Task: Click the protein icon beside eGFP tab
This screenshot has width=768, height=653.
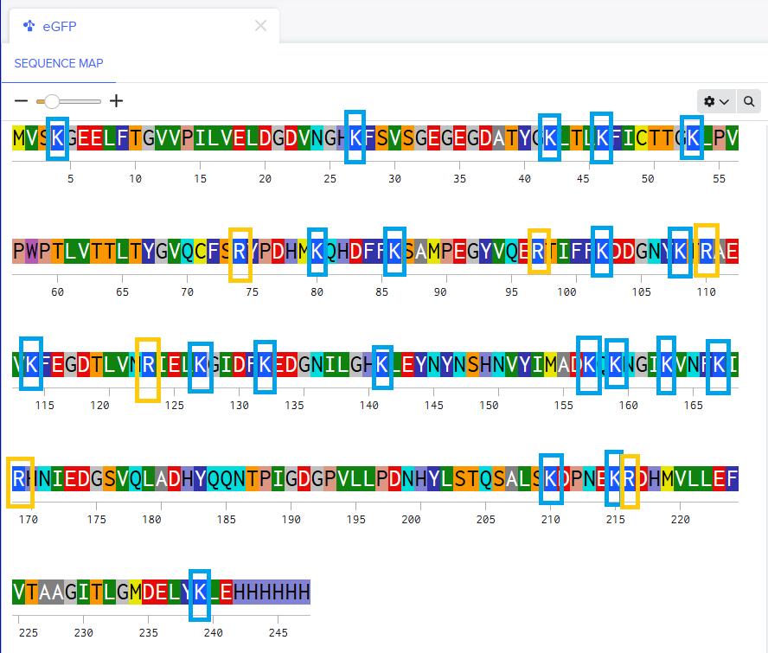Action: (x=29, y=26)
